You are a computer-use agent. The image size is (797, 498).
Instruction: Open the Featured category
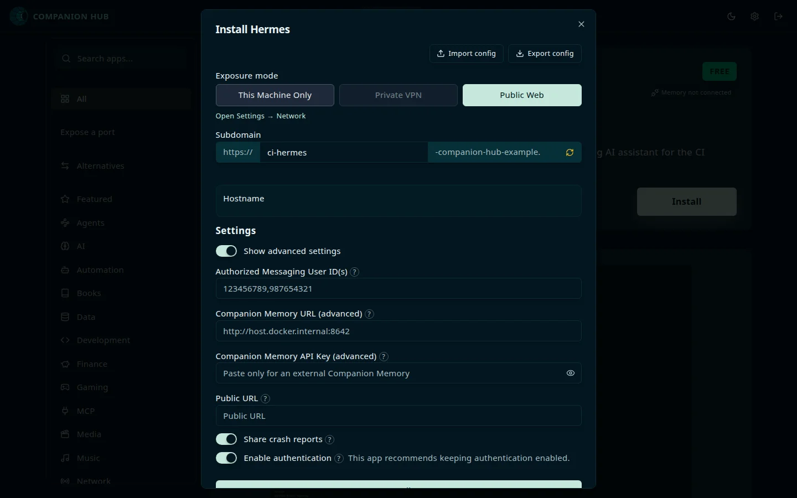(121, 199)
